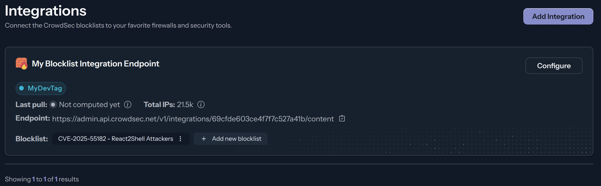Open the Last pull info tooltip icon

[128, 104]
